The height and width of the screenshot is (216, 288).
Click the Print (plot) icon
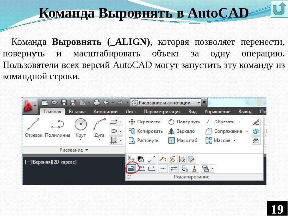97,102
